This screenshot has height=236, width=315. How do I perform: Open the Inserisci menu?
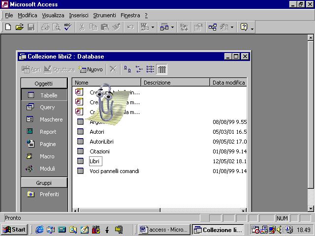[x=79, y=15]
